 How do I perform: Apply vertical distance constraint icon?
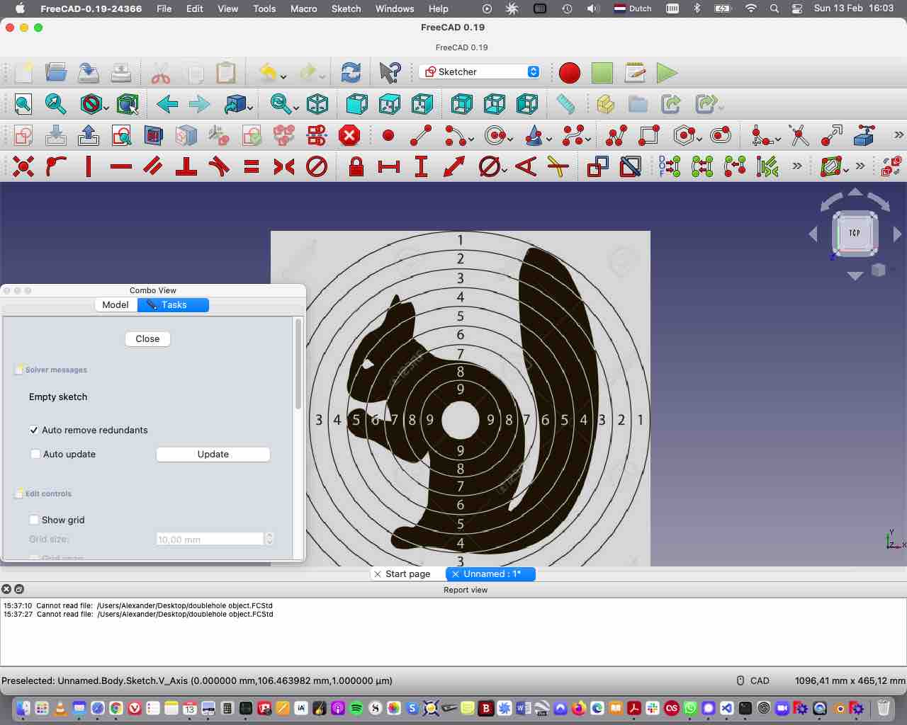point(422,167)
